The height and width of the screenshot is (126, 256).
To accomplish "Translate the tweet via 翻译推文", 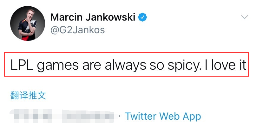I will pos(28,96).
